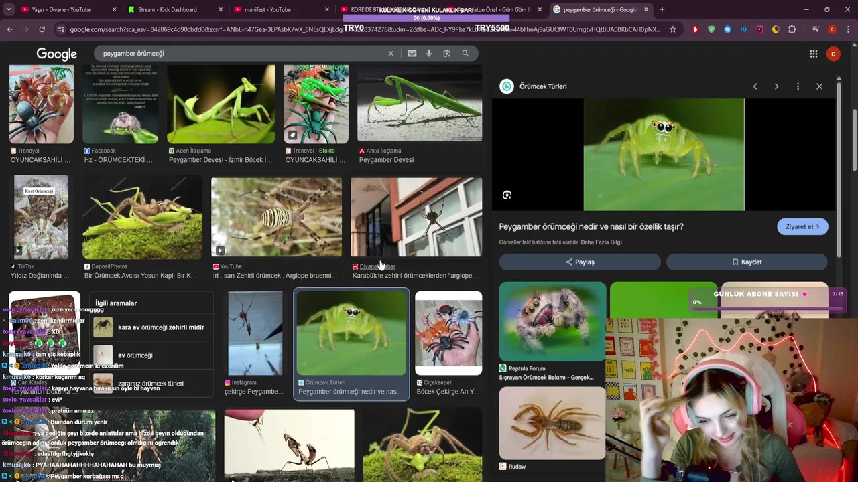Image resolution: width=858 pixels, height=482 pixels.
Task: Open preview panel three-dot menu
Action: [x=798, y=86]
